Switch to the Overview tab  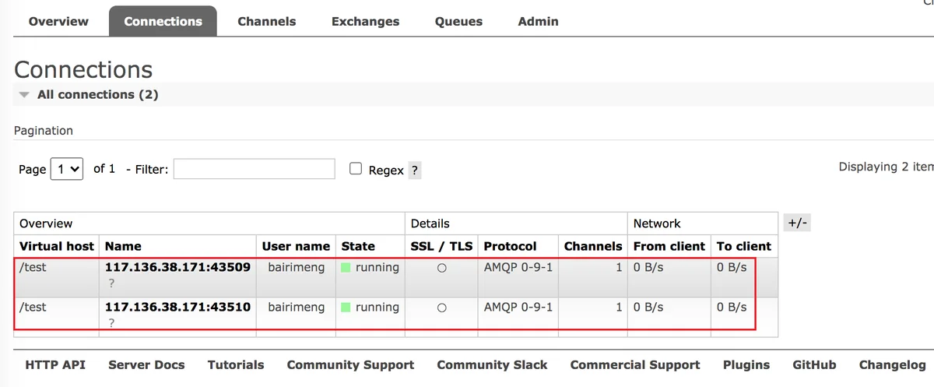[x=58, y=21]
